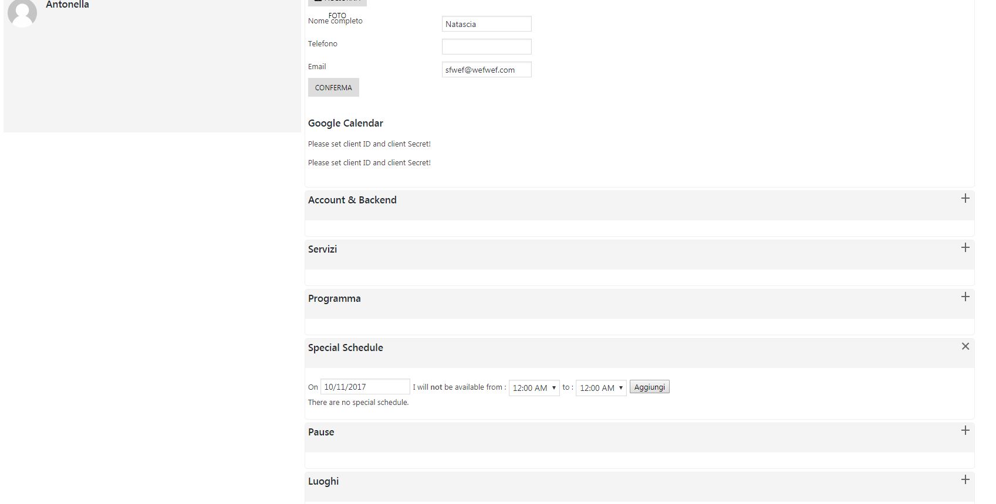Focus the empty Telefono field
The image size is (996, 504).
(x=487, y=46)
